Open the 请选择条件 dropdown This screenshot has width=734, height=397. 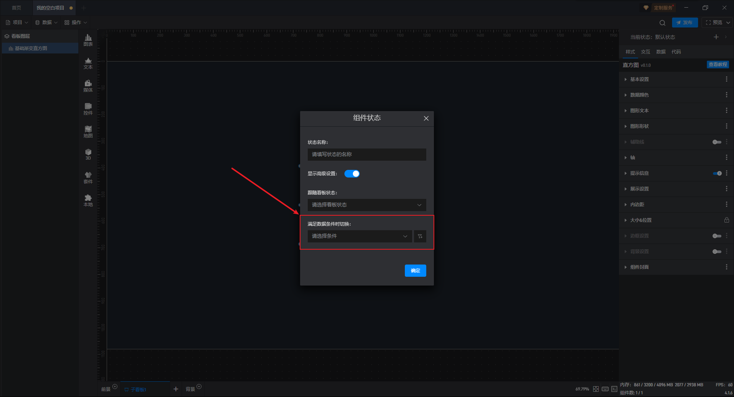(360, 236)
